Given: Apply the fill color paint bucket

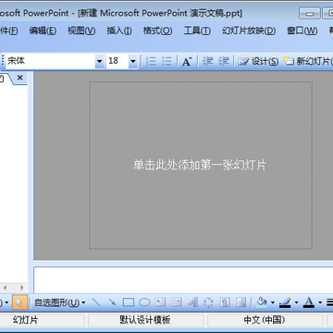Looking at the screenshot, I should pos(262,302).
